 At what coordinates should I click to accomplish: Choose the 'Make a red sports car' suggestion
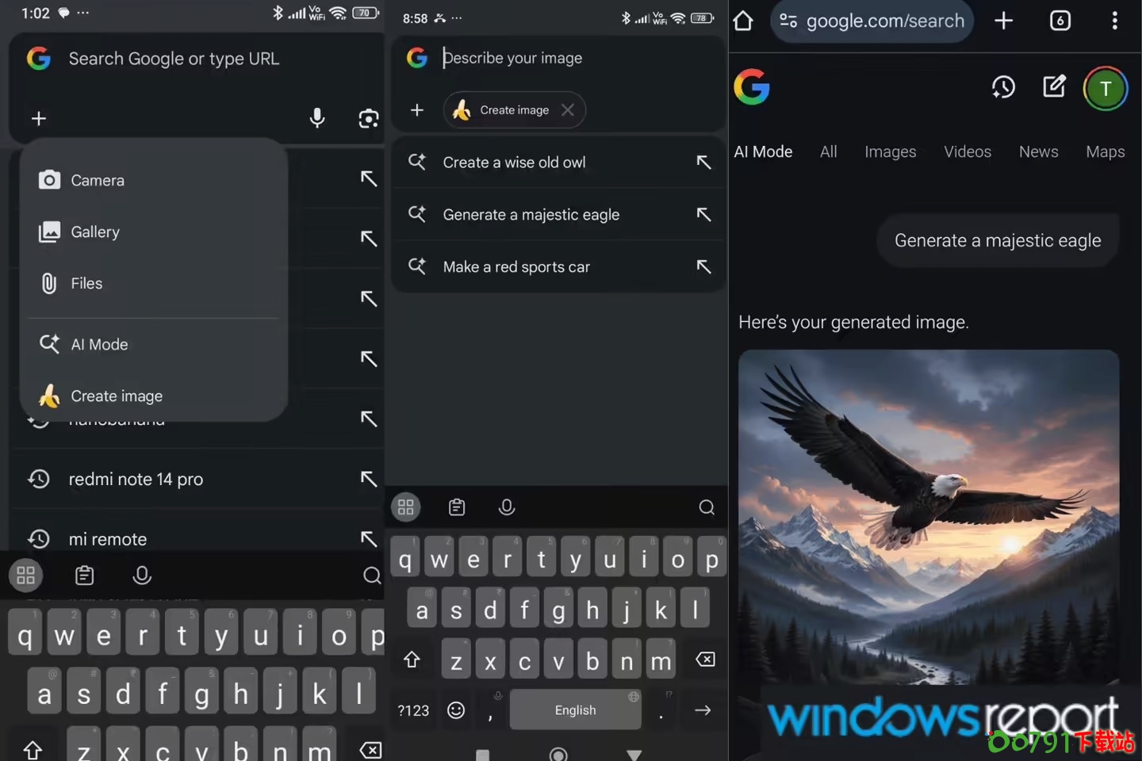tap(516, 267)
